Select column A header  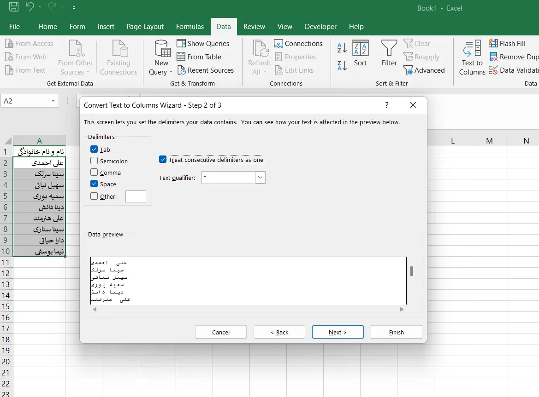coord(39,141)
